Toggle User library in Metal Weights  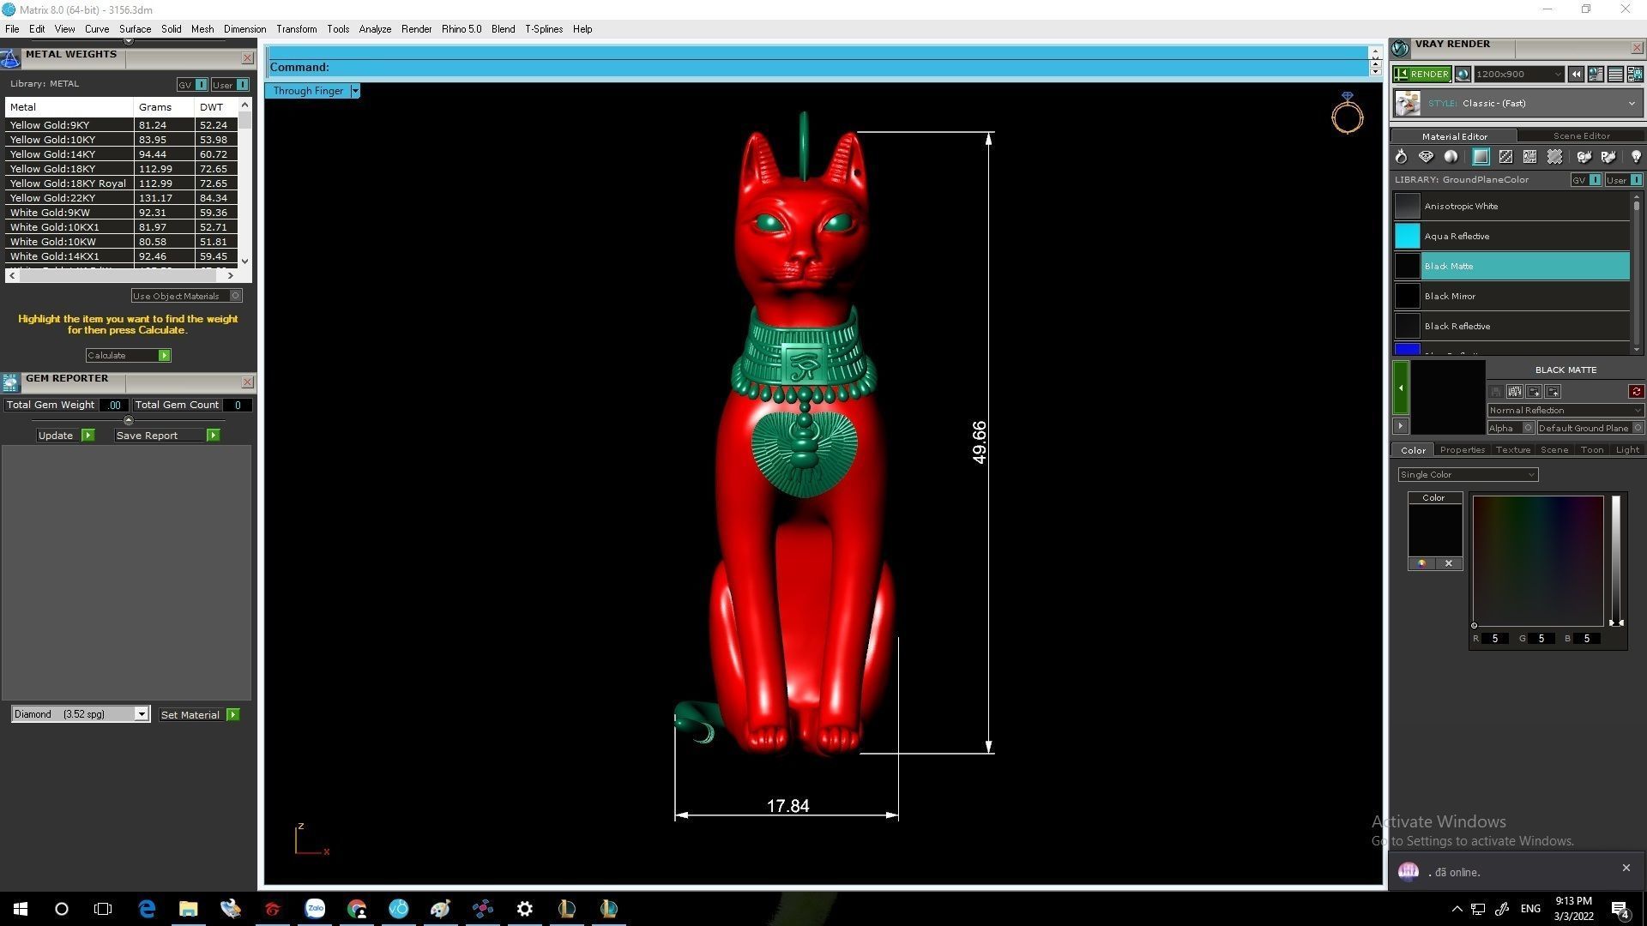230,85
